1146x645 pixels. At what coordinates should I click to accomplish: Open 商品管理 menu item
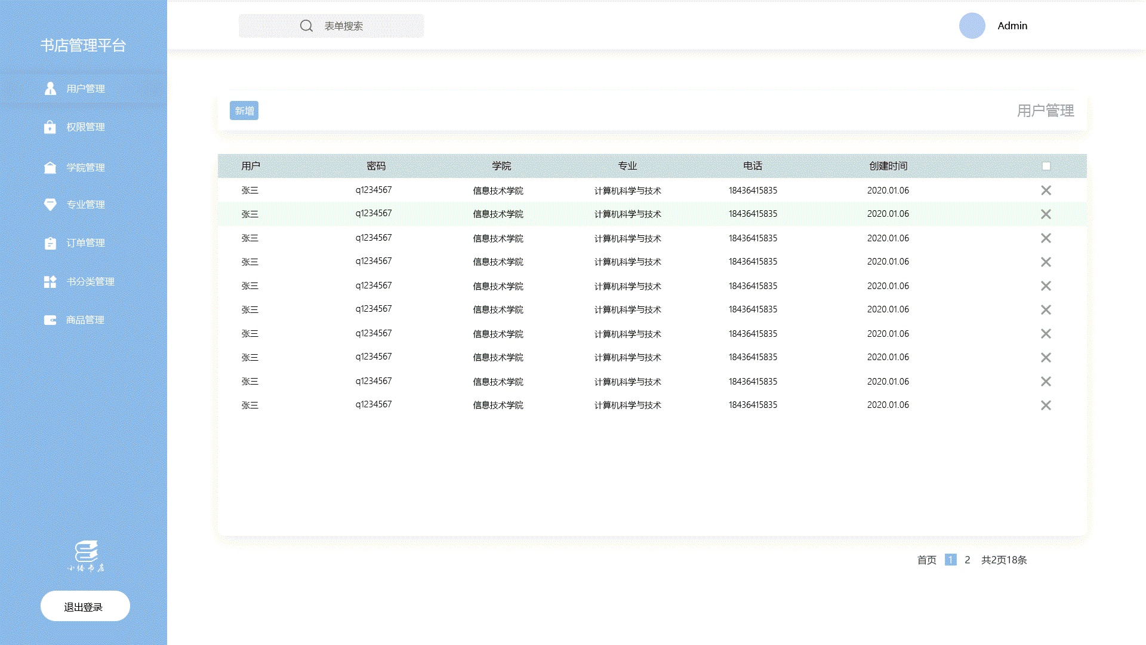click(85, 320)
